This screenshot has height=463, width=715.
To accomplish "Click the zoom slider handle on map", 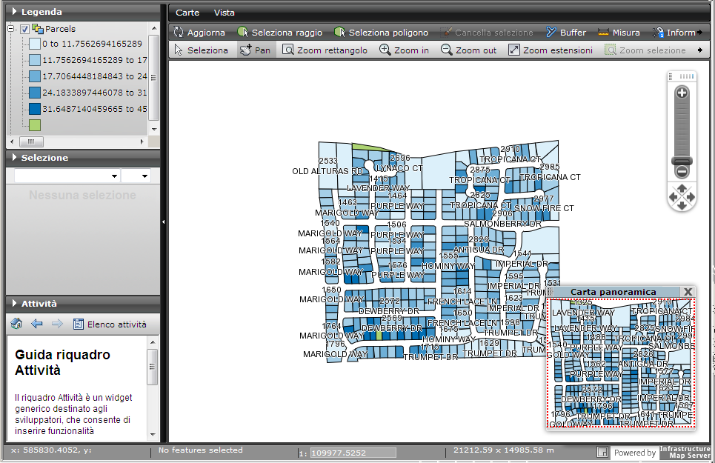I will [682, 161].
